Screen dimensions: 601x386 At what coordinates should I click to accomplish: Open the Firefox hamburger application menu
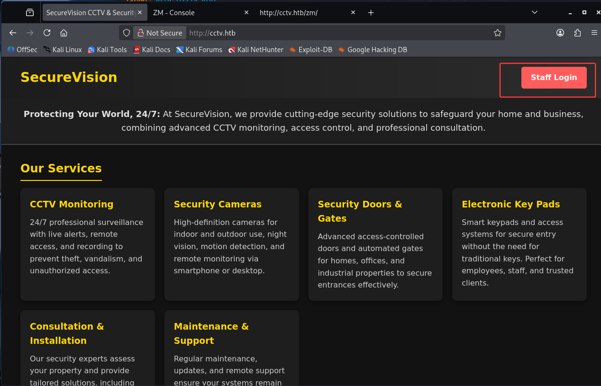[x=594, y=33]
